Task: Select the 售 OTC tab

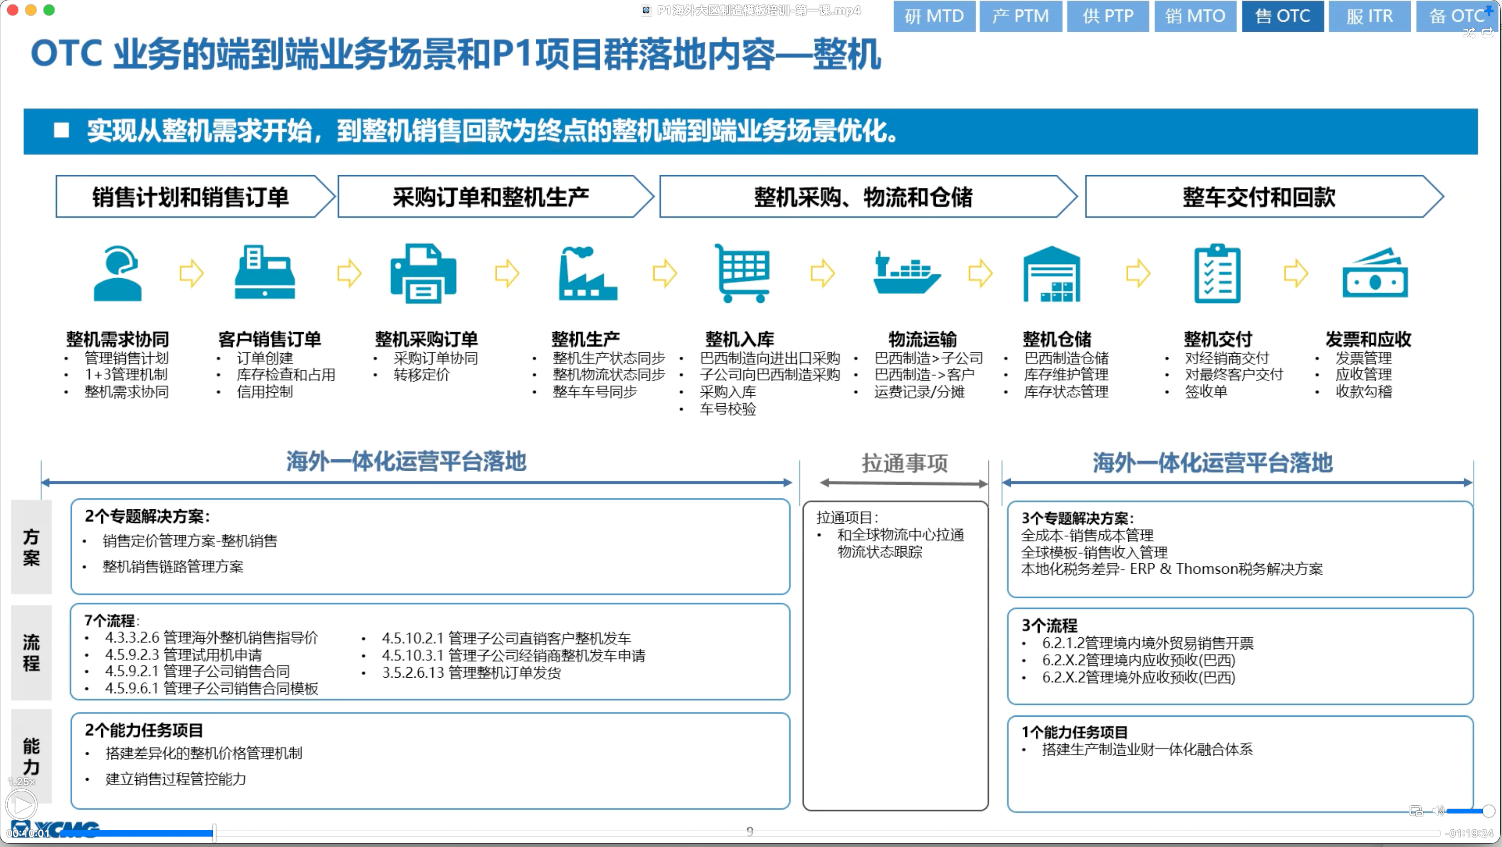Action: [x=1282, y=16]
